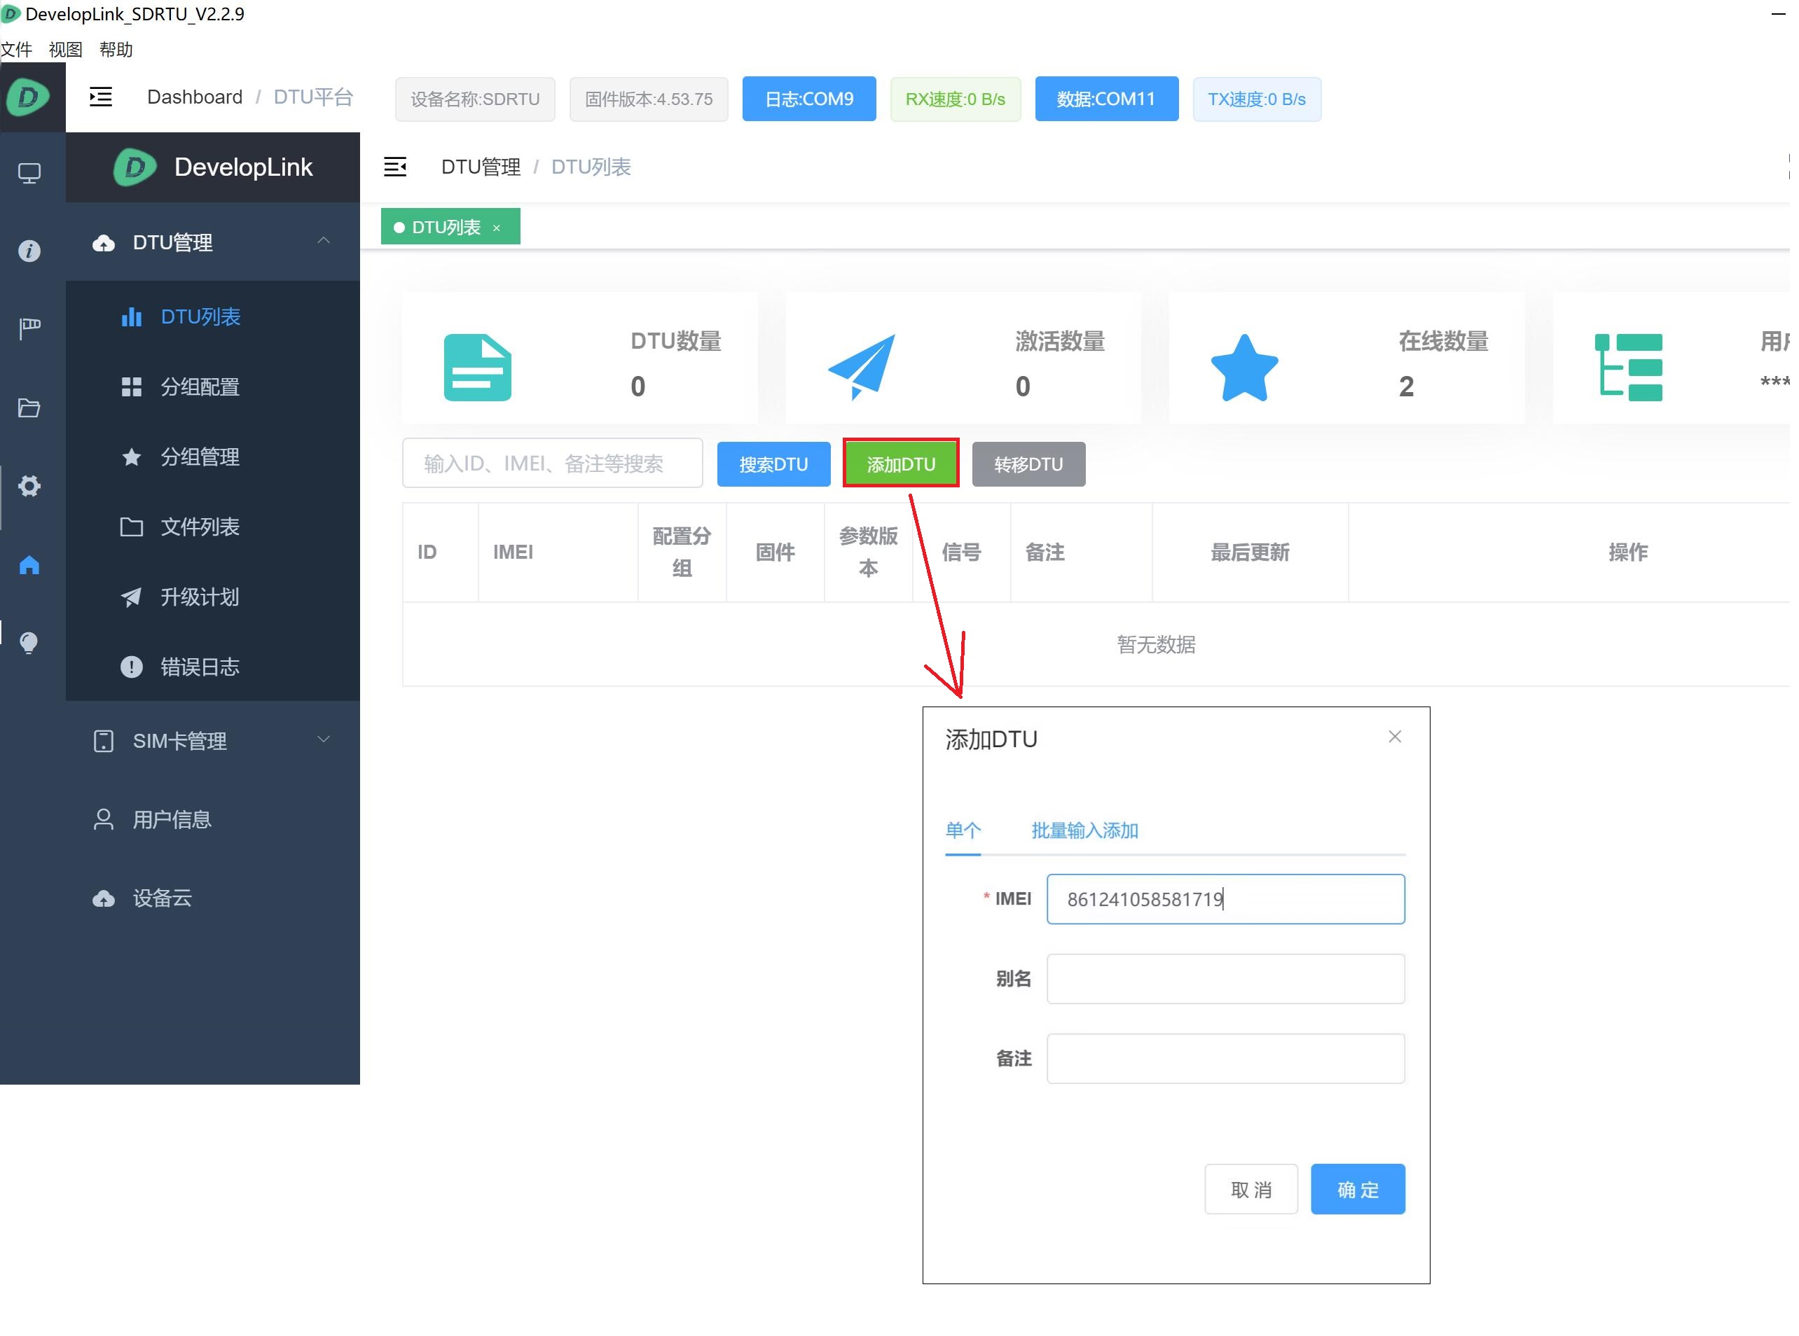Open 分组管理 in the sidebar
Image resolution: width=1799 pixels, height=1336 pixels.
[213, 457]
